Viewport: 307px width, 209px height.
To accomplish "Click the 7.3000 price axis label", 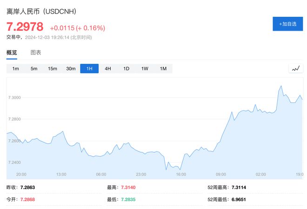I will 14,98.
